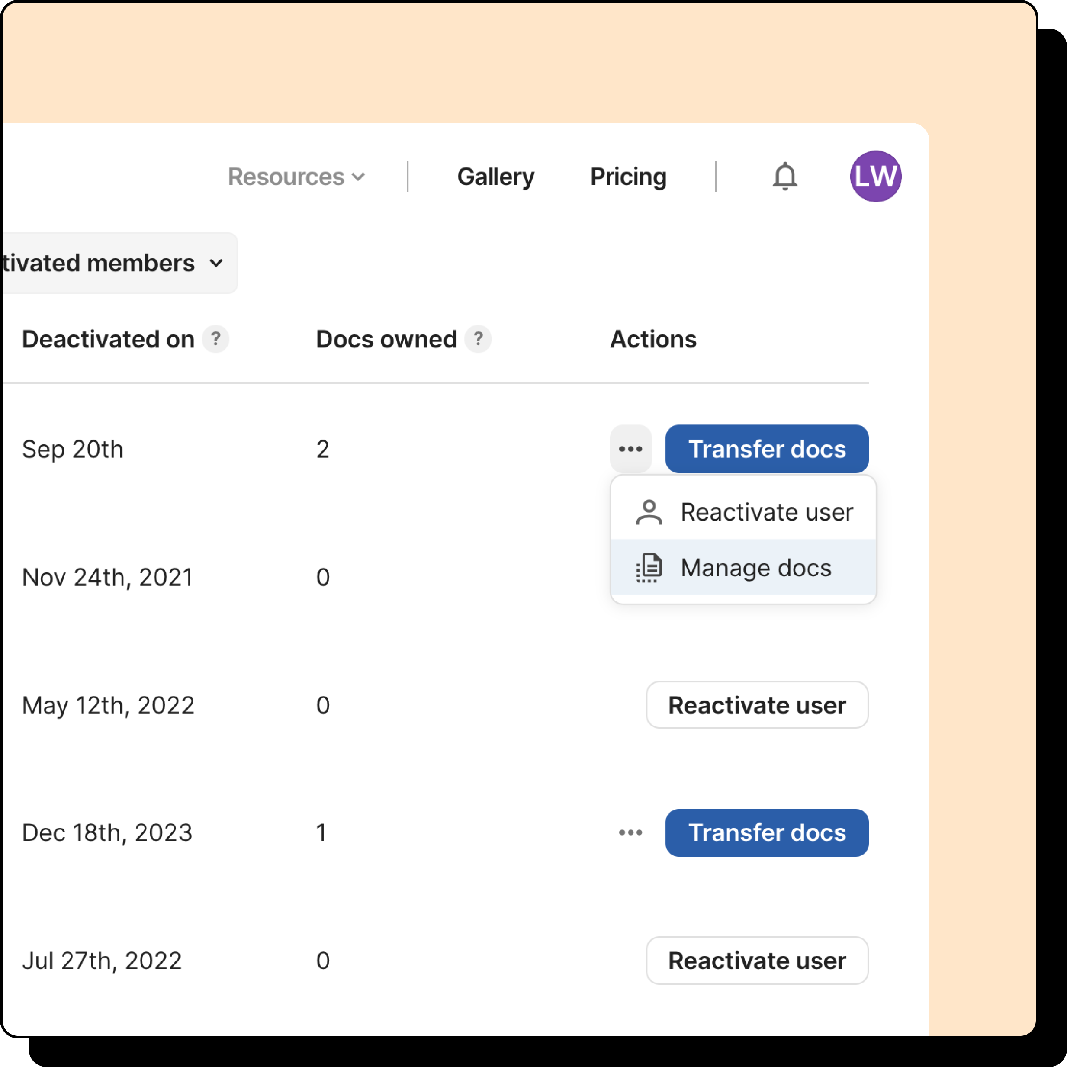The width and height of the screenshot is (1067, 1067).
Task: Open the notifications bell
Action: pos(784,177)
